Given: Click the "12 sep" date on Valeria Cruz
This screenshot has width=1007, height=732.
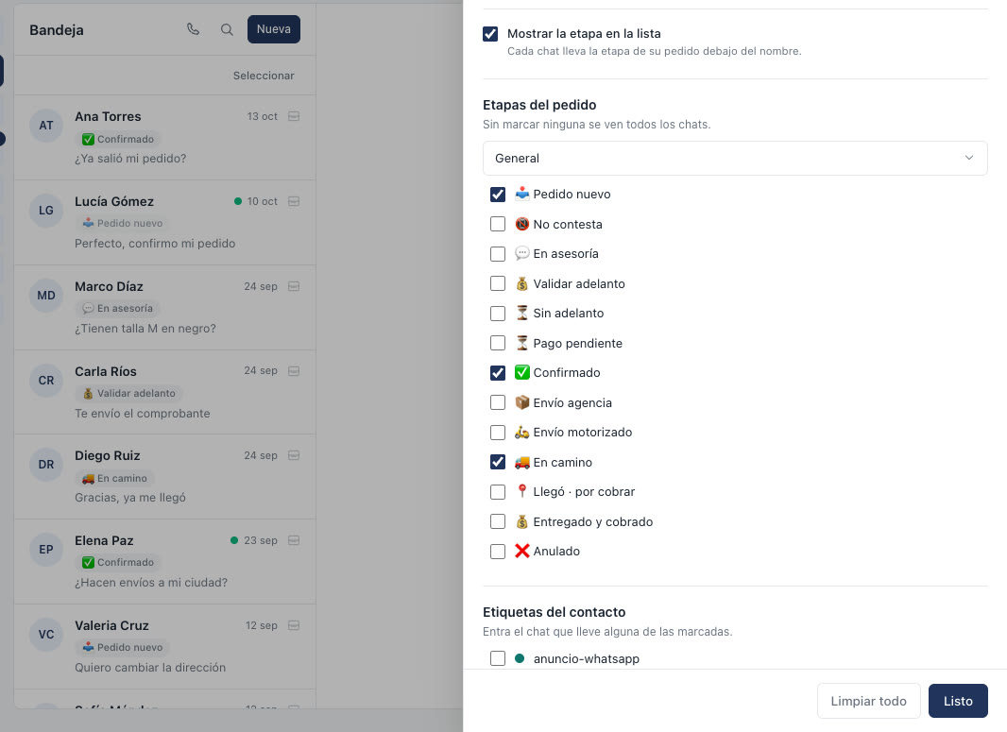Looking at the screenshot, I should [x=262, y=625].
